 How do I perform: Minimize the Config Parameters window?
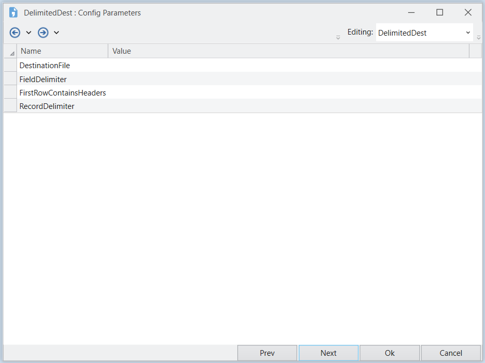pos(411,12)
